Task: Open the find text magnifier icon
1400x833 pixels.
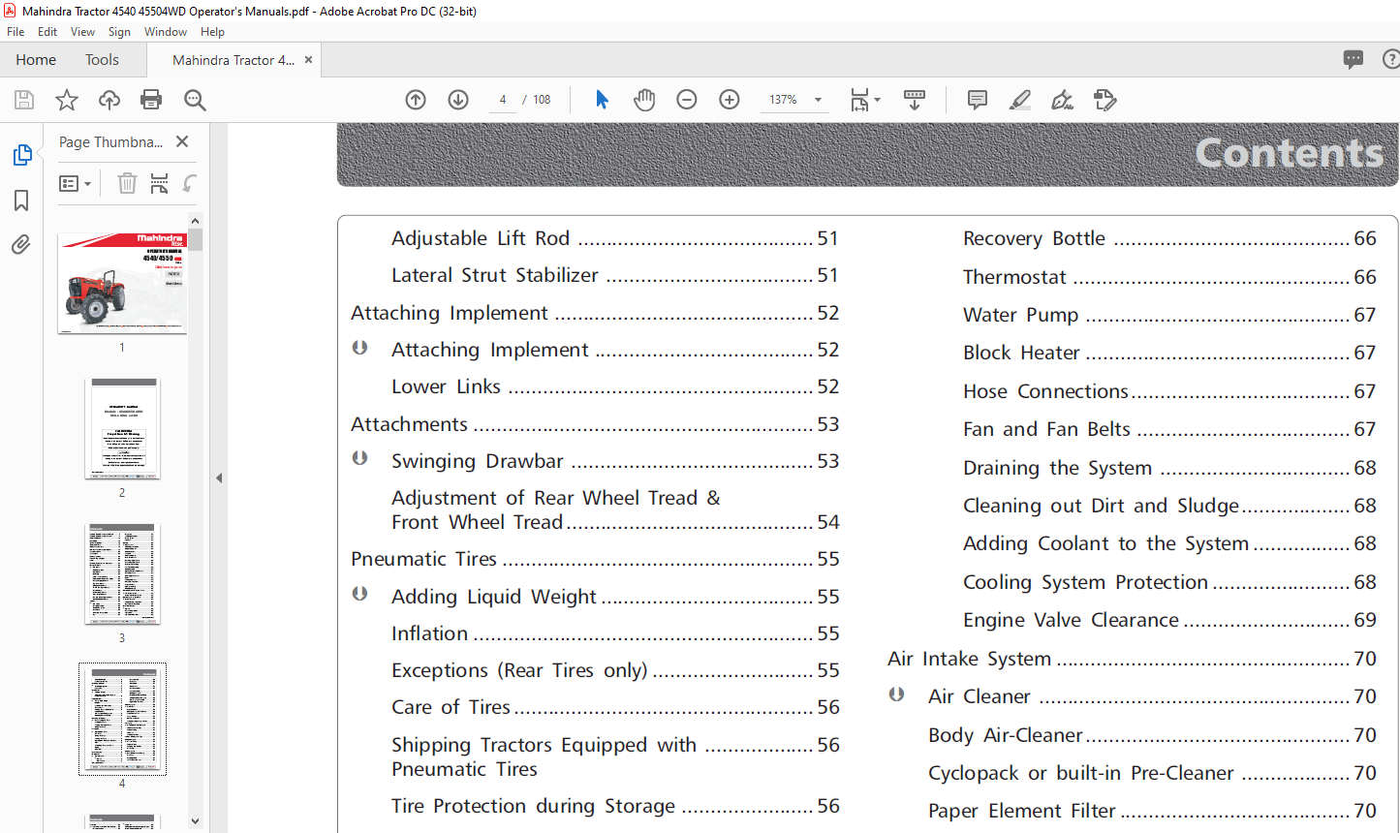Action: click(x=195, y=100)
